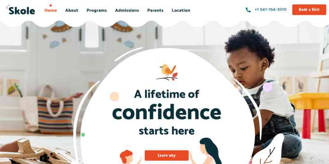Select Location in navigation

181,10
